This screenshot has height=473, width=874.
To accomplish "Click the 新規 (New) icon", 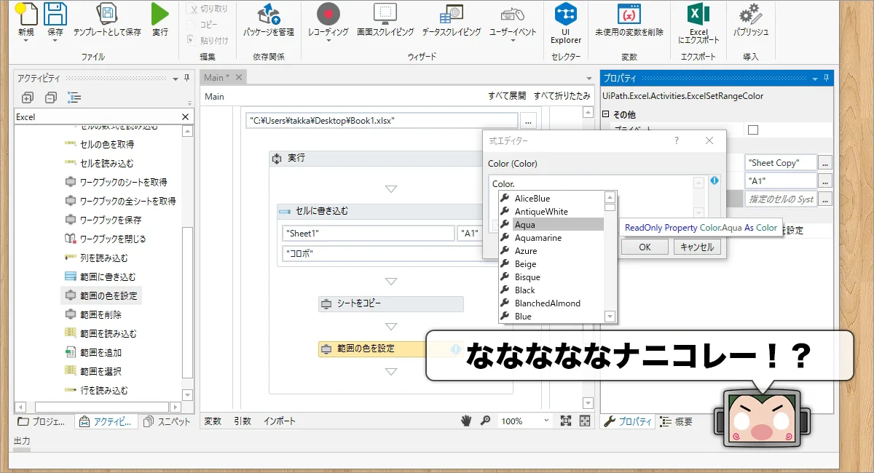I will tap(26, 14).
